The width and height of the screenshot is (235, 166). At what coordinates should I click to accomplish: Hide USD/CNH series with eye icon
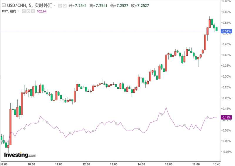(x=60, y=6)
